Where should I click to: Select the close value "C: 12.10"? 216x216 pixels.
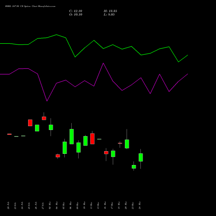point(76,11)
